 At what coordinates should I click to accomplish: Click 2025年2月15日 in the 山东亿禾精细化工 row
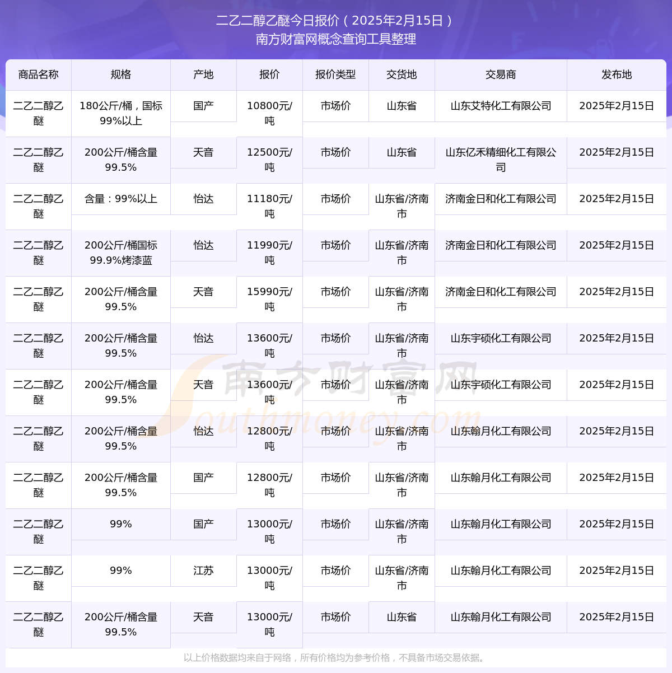coord(617,152)
